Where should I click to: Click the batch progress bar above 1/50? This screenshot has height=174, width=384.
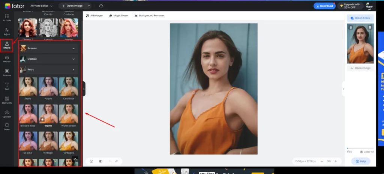(x=360, y=148)
